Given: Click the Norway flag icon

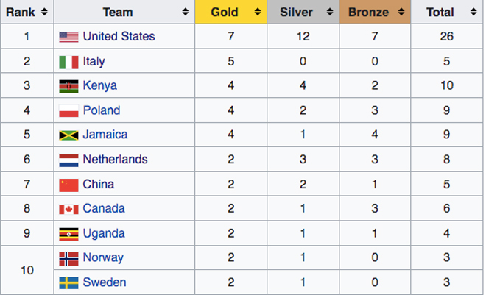Looking at the screenshot, I should (68, 258).
